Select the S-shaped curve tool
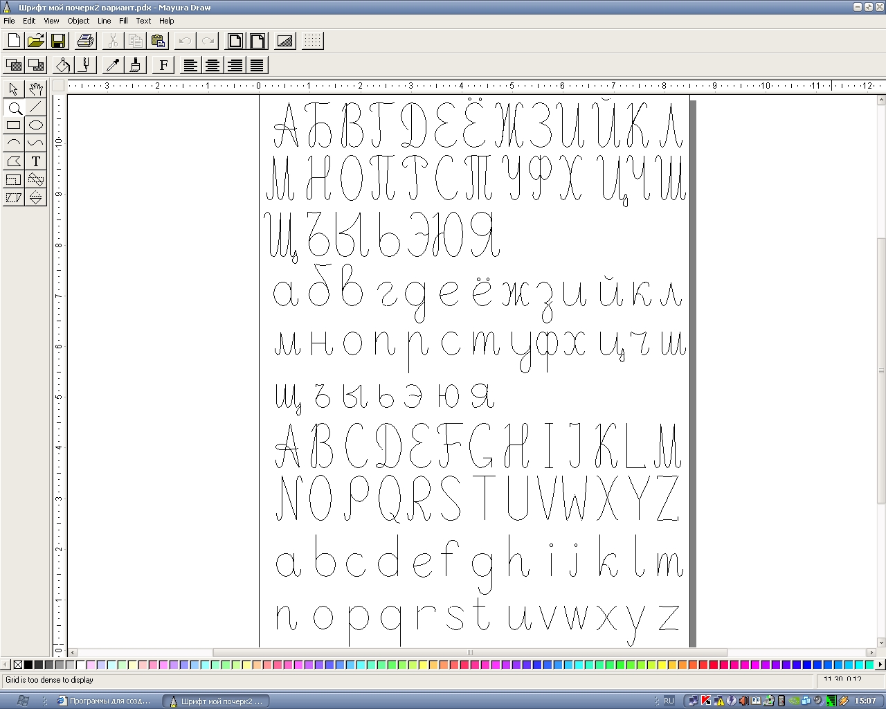 tap(36, 143)
